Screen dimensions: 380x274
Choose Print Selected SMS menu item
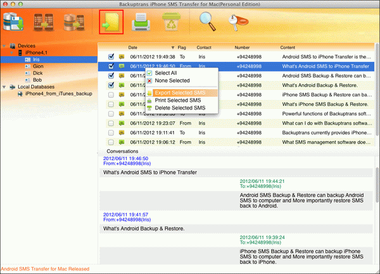pyautogui.click(x=182, y=100)
